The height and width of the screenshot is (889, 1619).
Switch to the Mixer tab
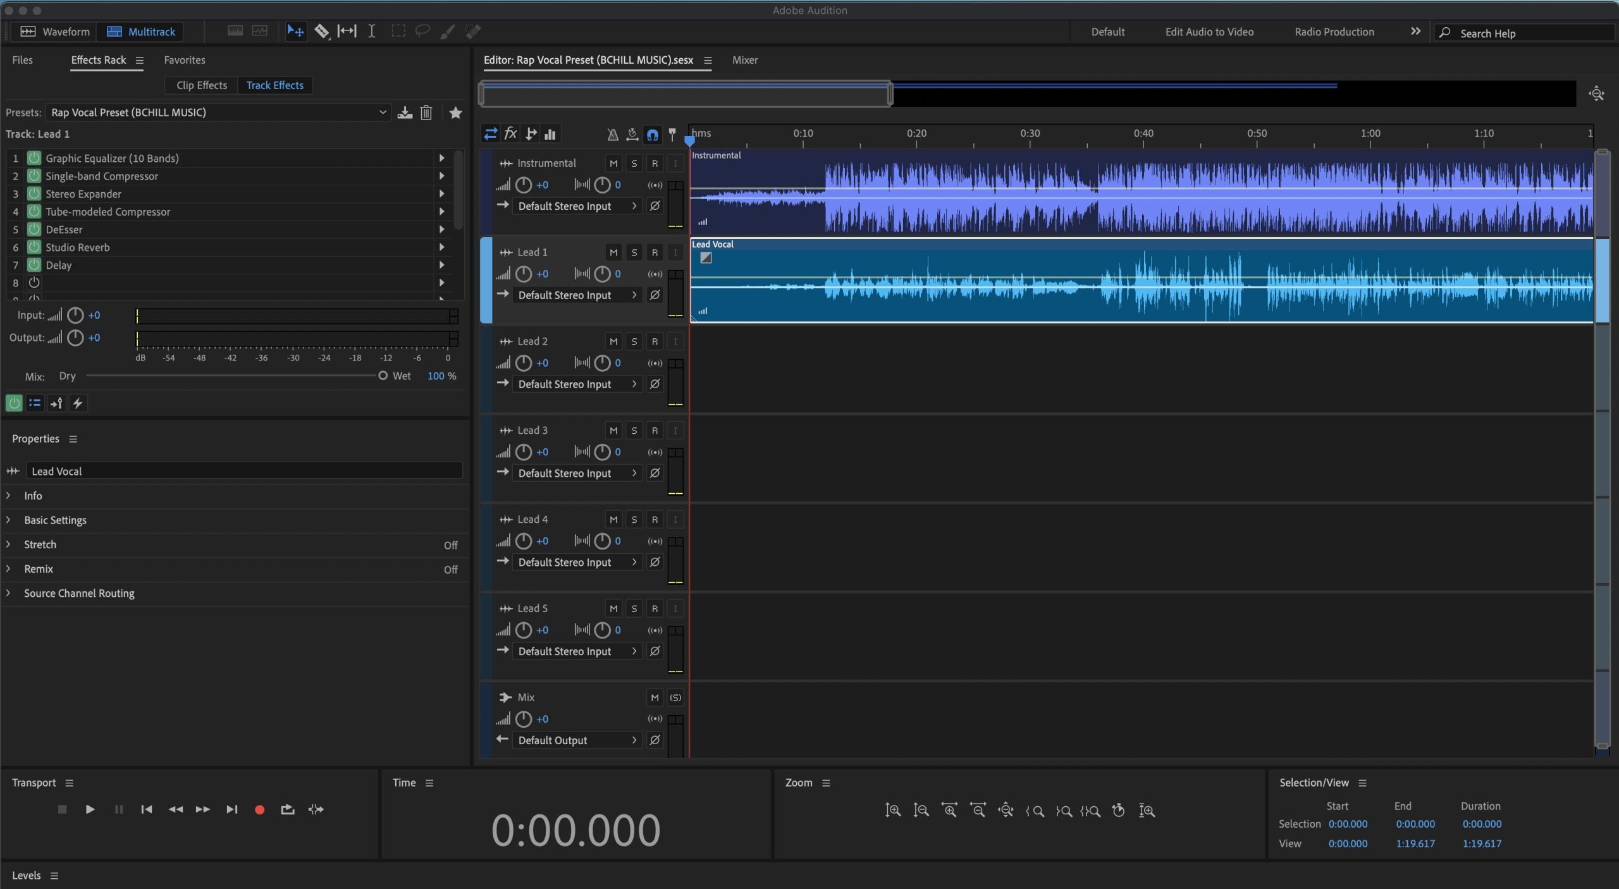click(744, 60)
